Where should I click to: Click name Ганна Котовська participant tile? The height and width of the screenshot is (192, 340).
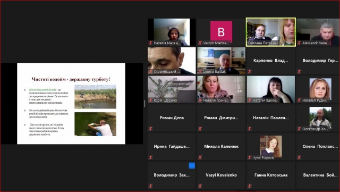pos(271,175)
